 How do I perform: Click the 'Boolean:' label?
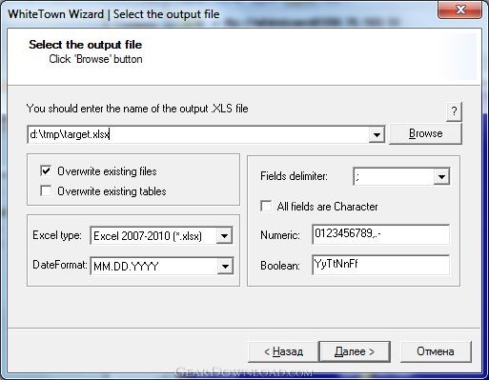click(280, 266)
